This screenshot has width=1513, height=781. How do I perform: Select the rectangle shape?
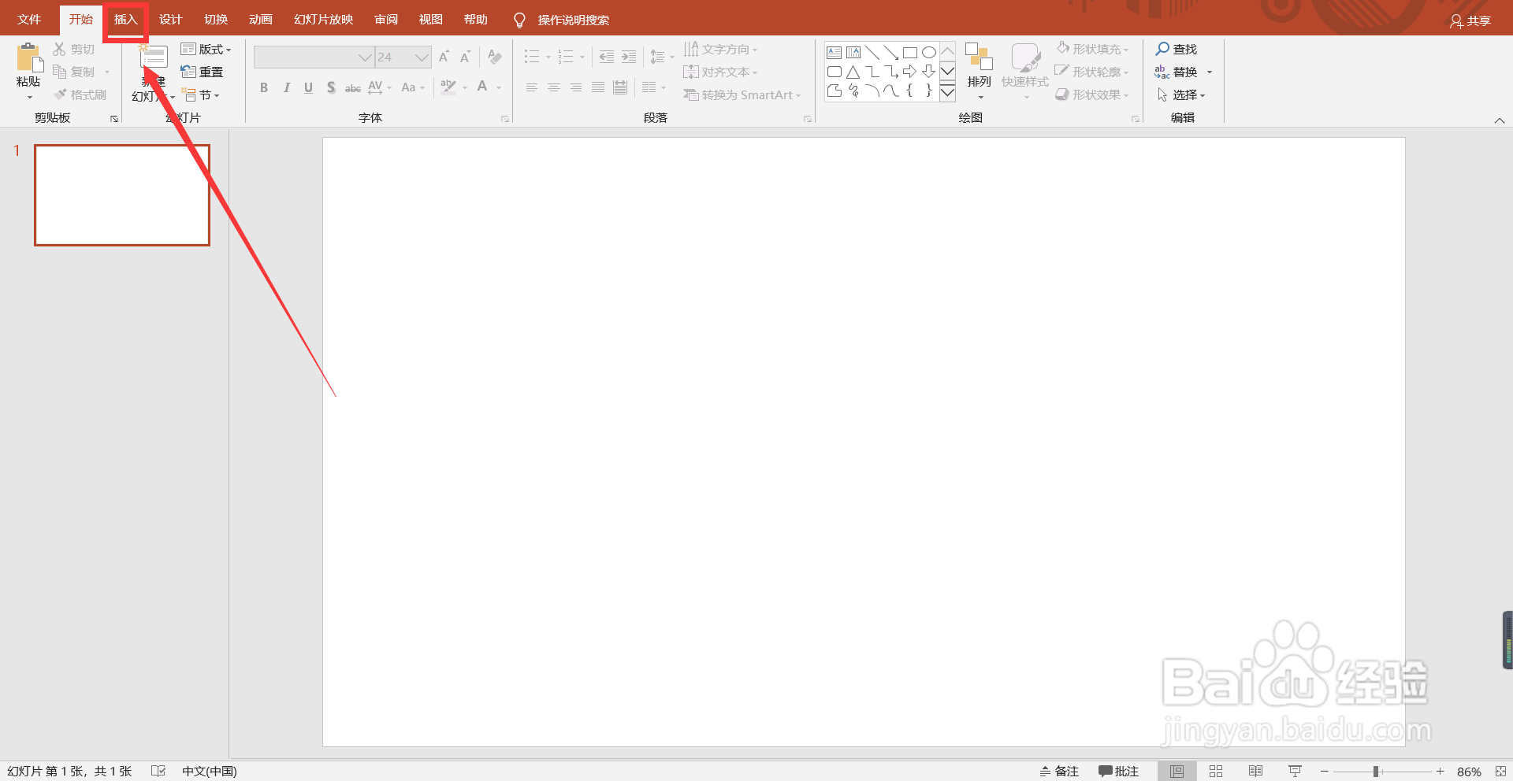point(910,53)
